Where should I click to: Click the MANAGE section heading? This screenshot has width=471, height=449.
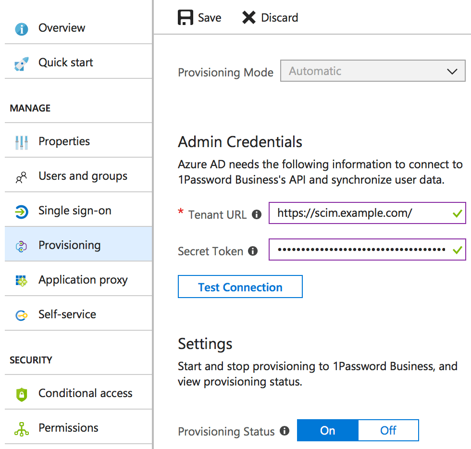point(30,108)
